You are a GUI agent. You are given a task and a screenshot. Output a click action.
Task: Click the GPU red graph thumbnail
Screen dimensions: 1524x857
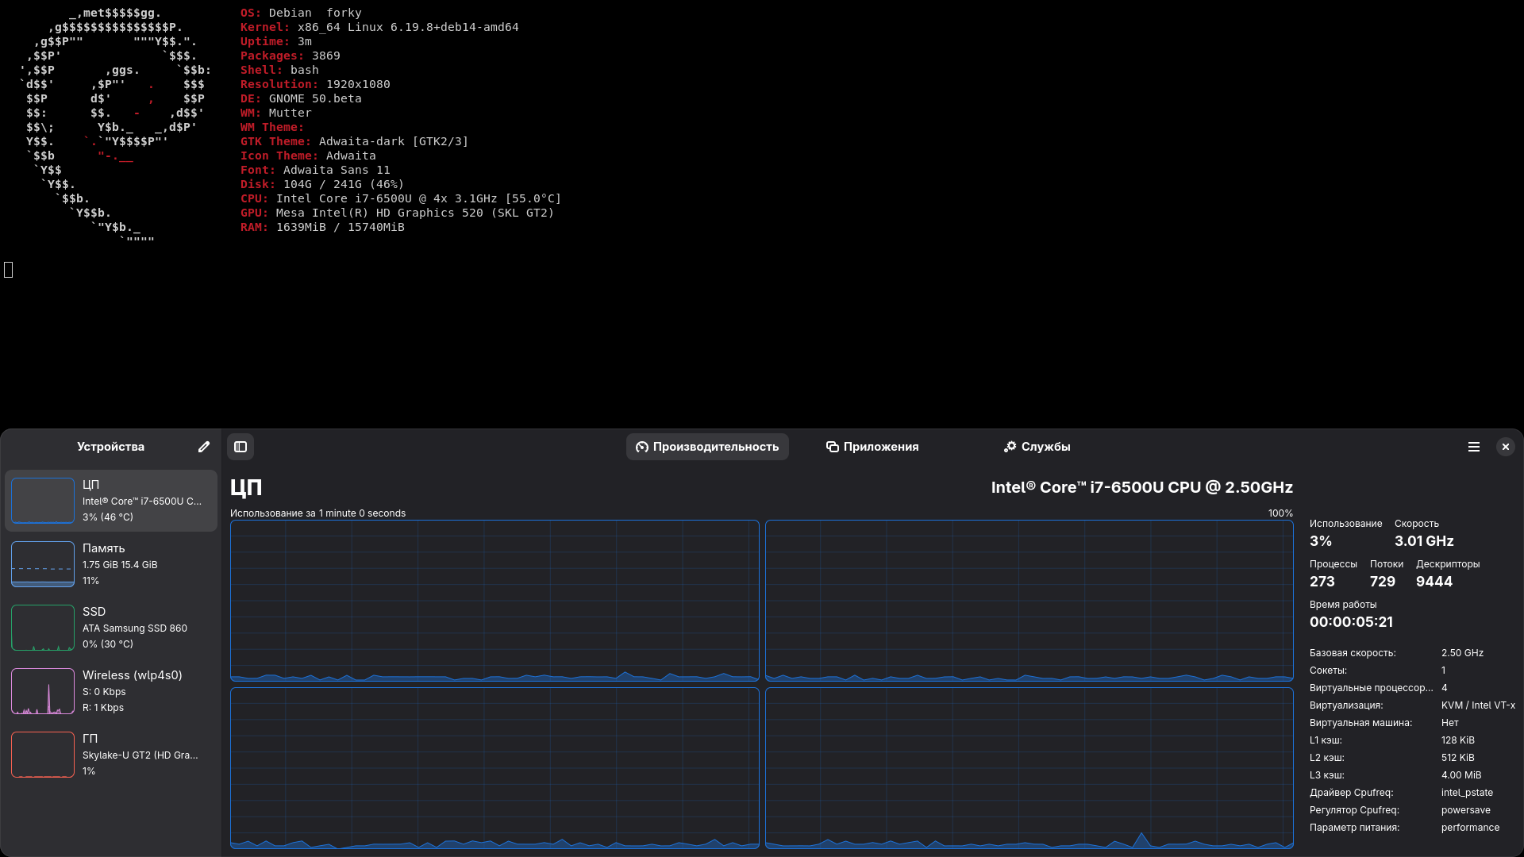coord(43,755)
